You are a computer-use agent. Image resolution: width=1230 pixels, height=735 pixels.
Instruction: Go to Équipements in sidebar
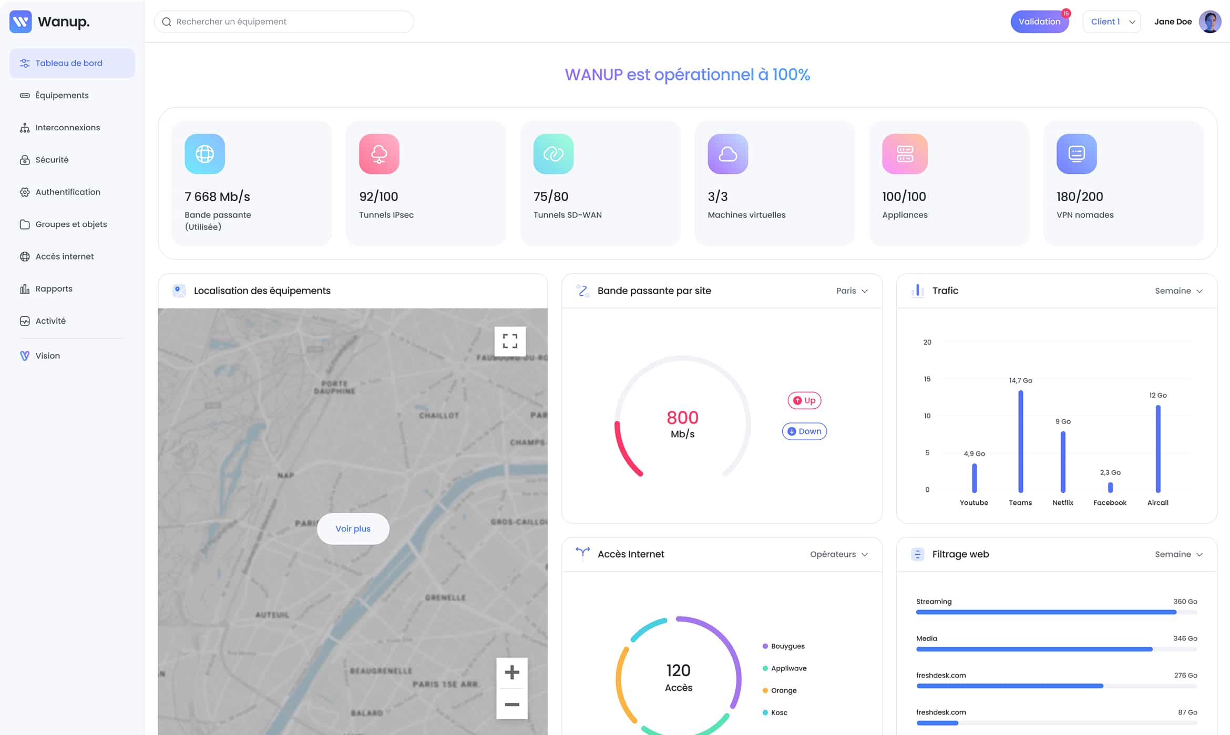pyautogui.click(x=62, y=95)
